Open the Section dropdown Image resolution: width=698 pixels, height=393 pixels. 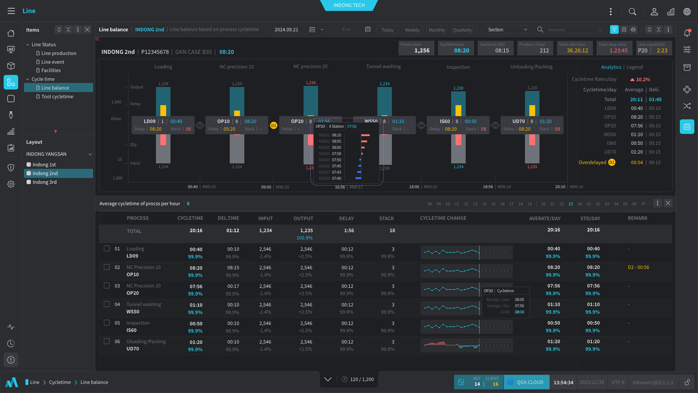(506, 30)
